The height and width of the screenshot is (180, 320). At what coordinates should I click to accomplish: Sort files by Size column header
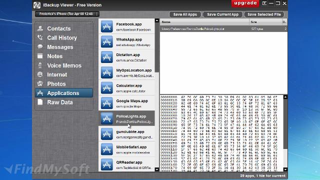[x=265, y=22]
